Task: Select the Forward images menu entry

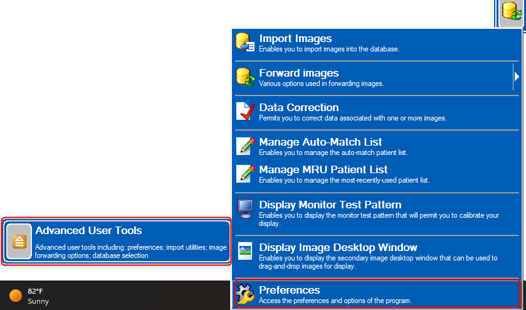Action: point(376,78)
